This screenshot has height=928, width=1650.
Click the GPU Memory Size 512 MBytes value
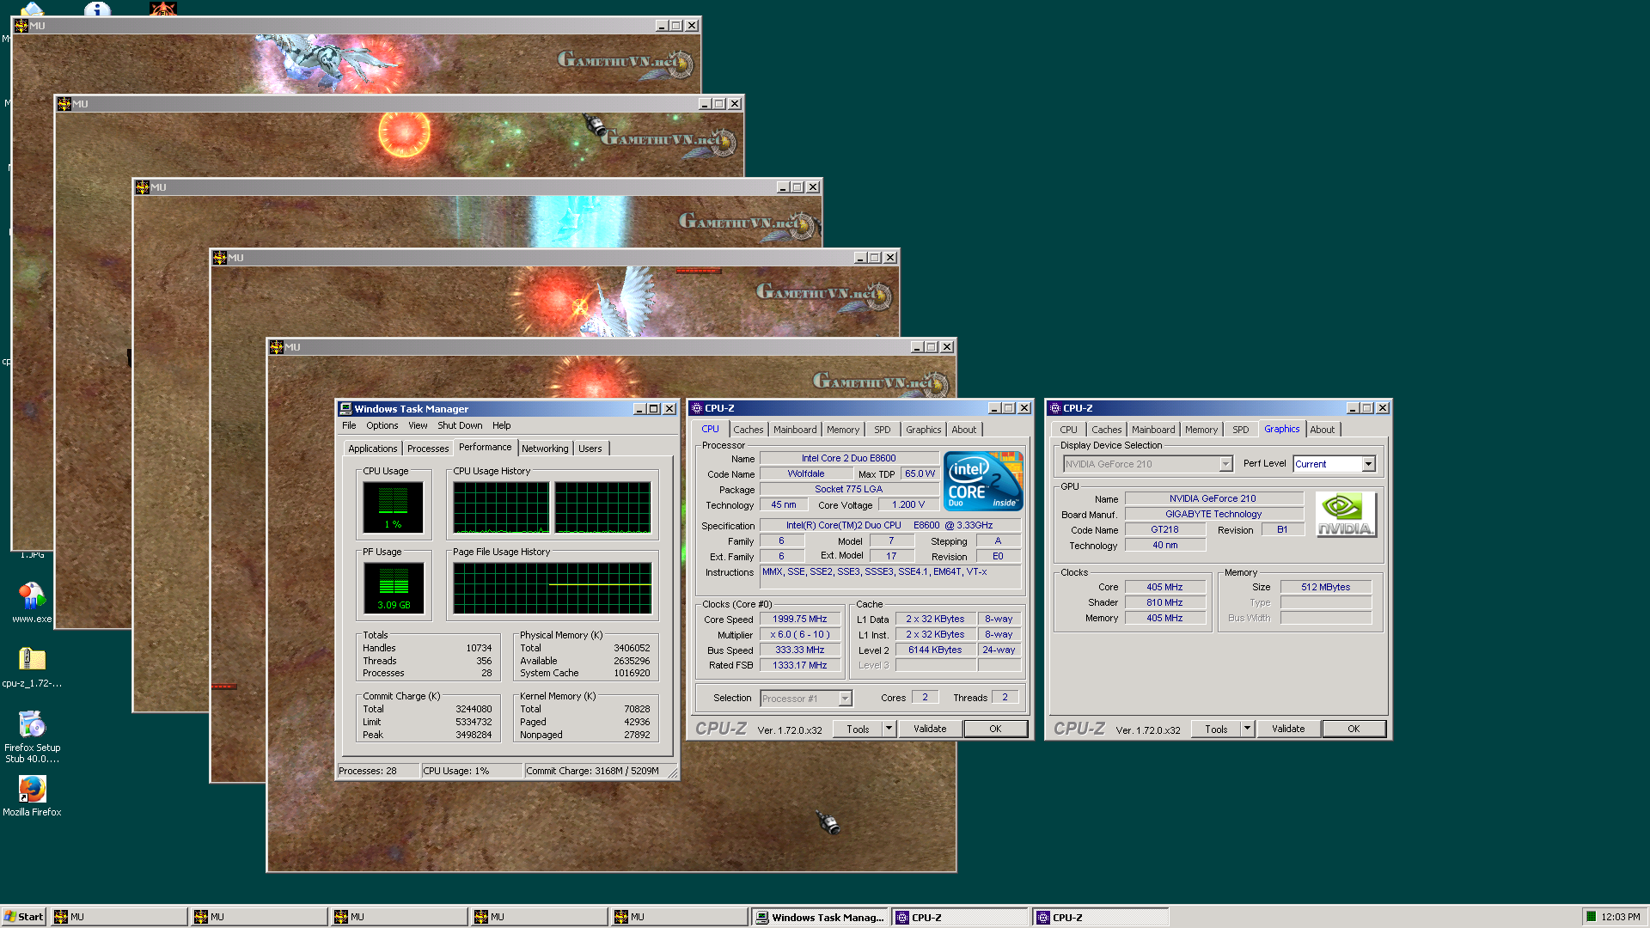(1325, 587)
